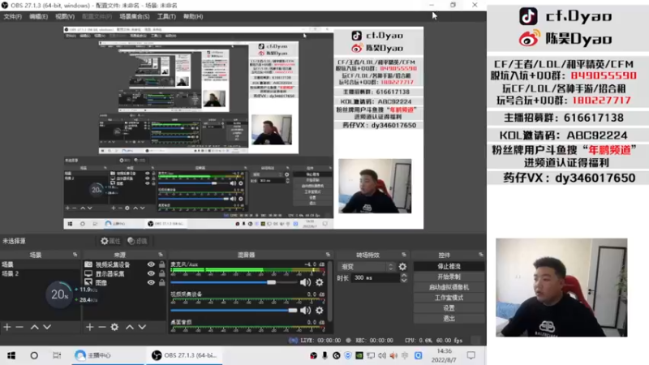Open the 文件(F) menu
The image size is (649, 365).
tap(12, 16)
